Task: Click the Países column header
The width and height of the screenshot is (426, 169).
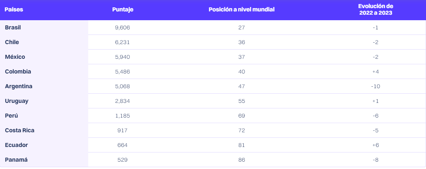Action: click(x=14, y=10)
